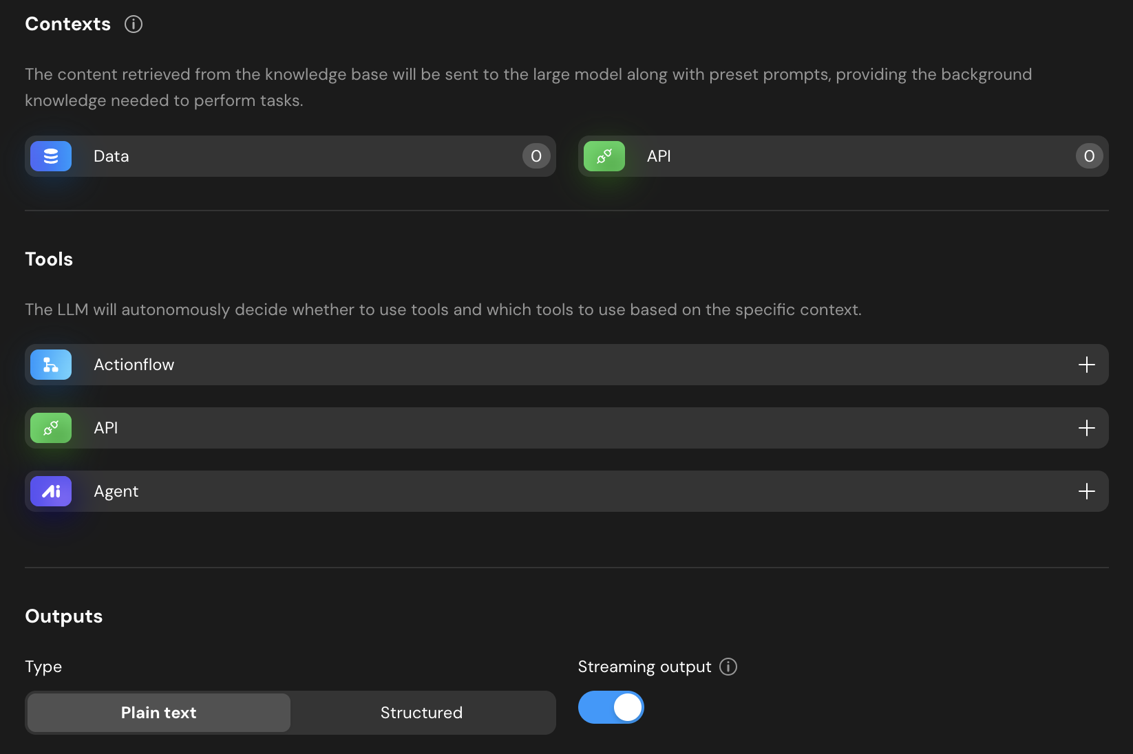Click the green API icon in Tools
Image resolution: width=1133 pixels, height=754 pixels.
tap(51, 428)
